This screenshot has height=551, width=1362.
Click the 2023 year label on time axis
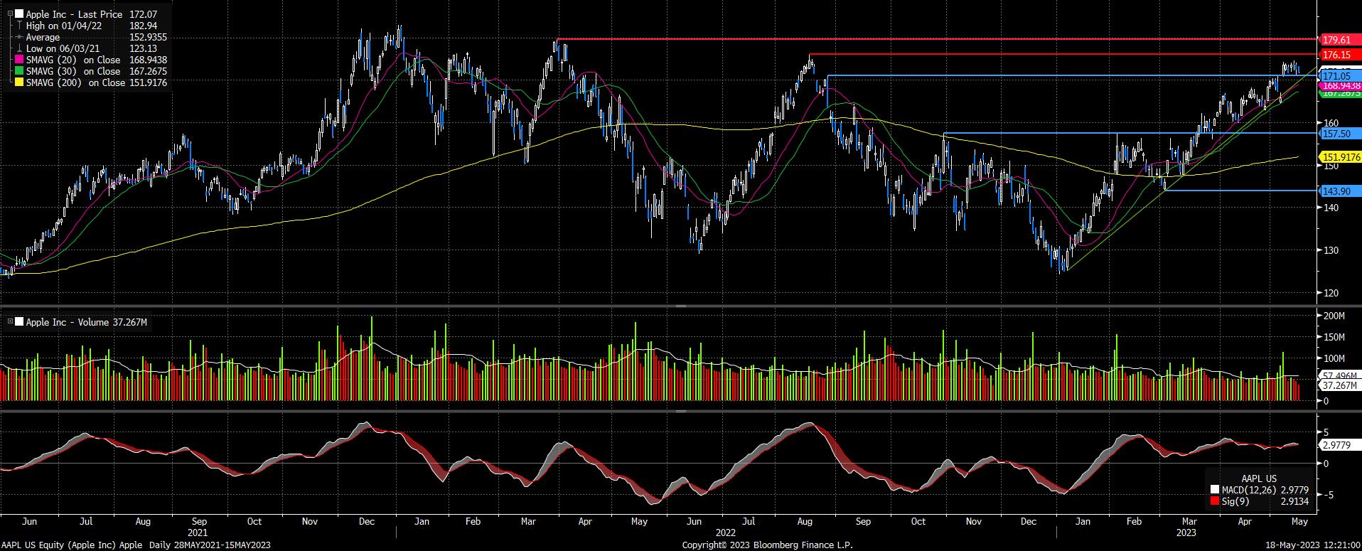[x=1186, y=533]
